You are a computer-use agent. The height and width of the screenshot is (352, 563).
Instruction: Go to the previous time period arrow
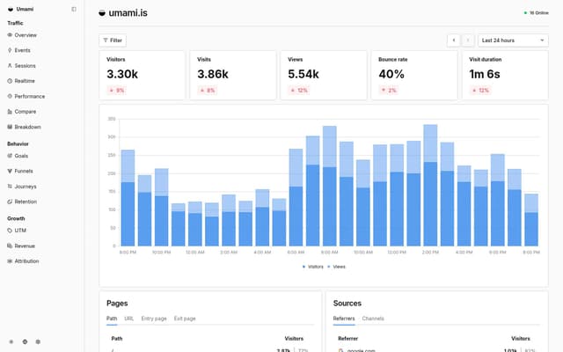click(454, 40)
